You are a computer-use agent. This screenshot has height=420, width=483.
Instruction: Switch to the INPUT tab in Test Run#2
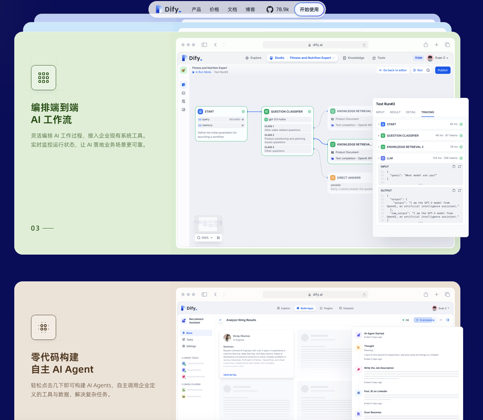pos(380,112)
